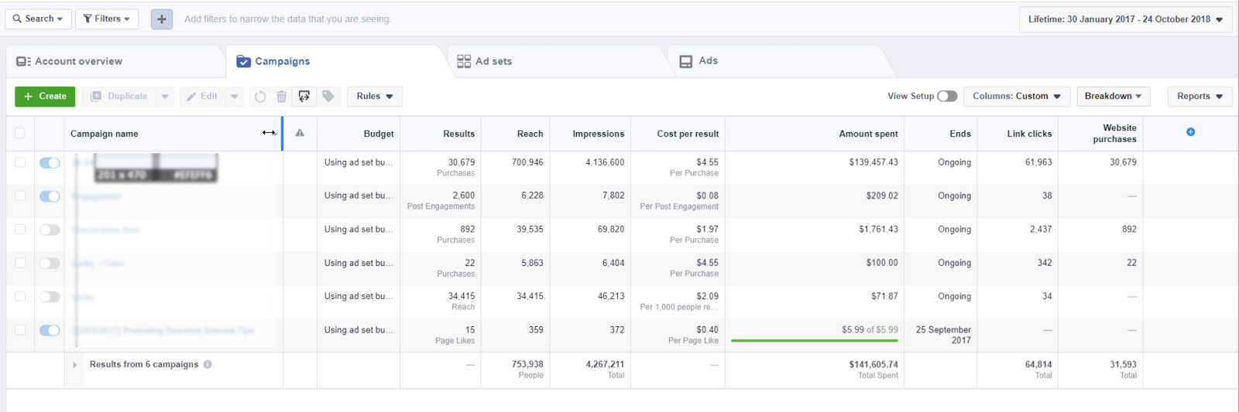Click the tag label icon in the toolbar
This screenshot has height=412, width=1239.
(x=328, y=97)
